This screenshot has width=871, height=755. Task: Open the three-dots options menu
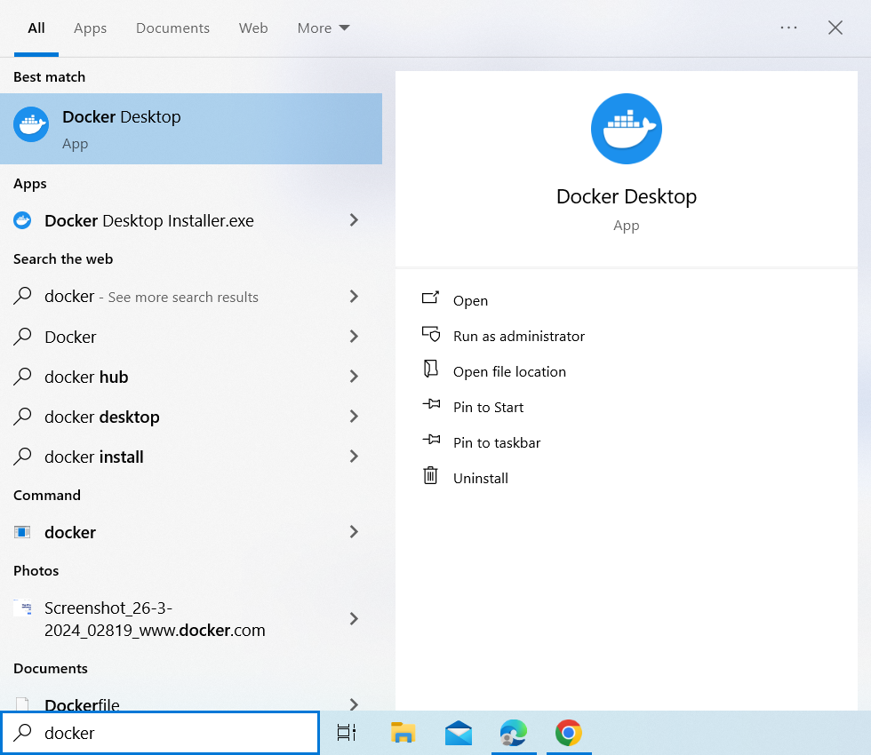tap(789, 28)
